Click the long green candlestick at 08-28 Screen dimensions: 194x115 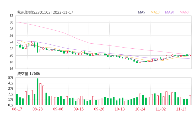37,48
